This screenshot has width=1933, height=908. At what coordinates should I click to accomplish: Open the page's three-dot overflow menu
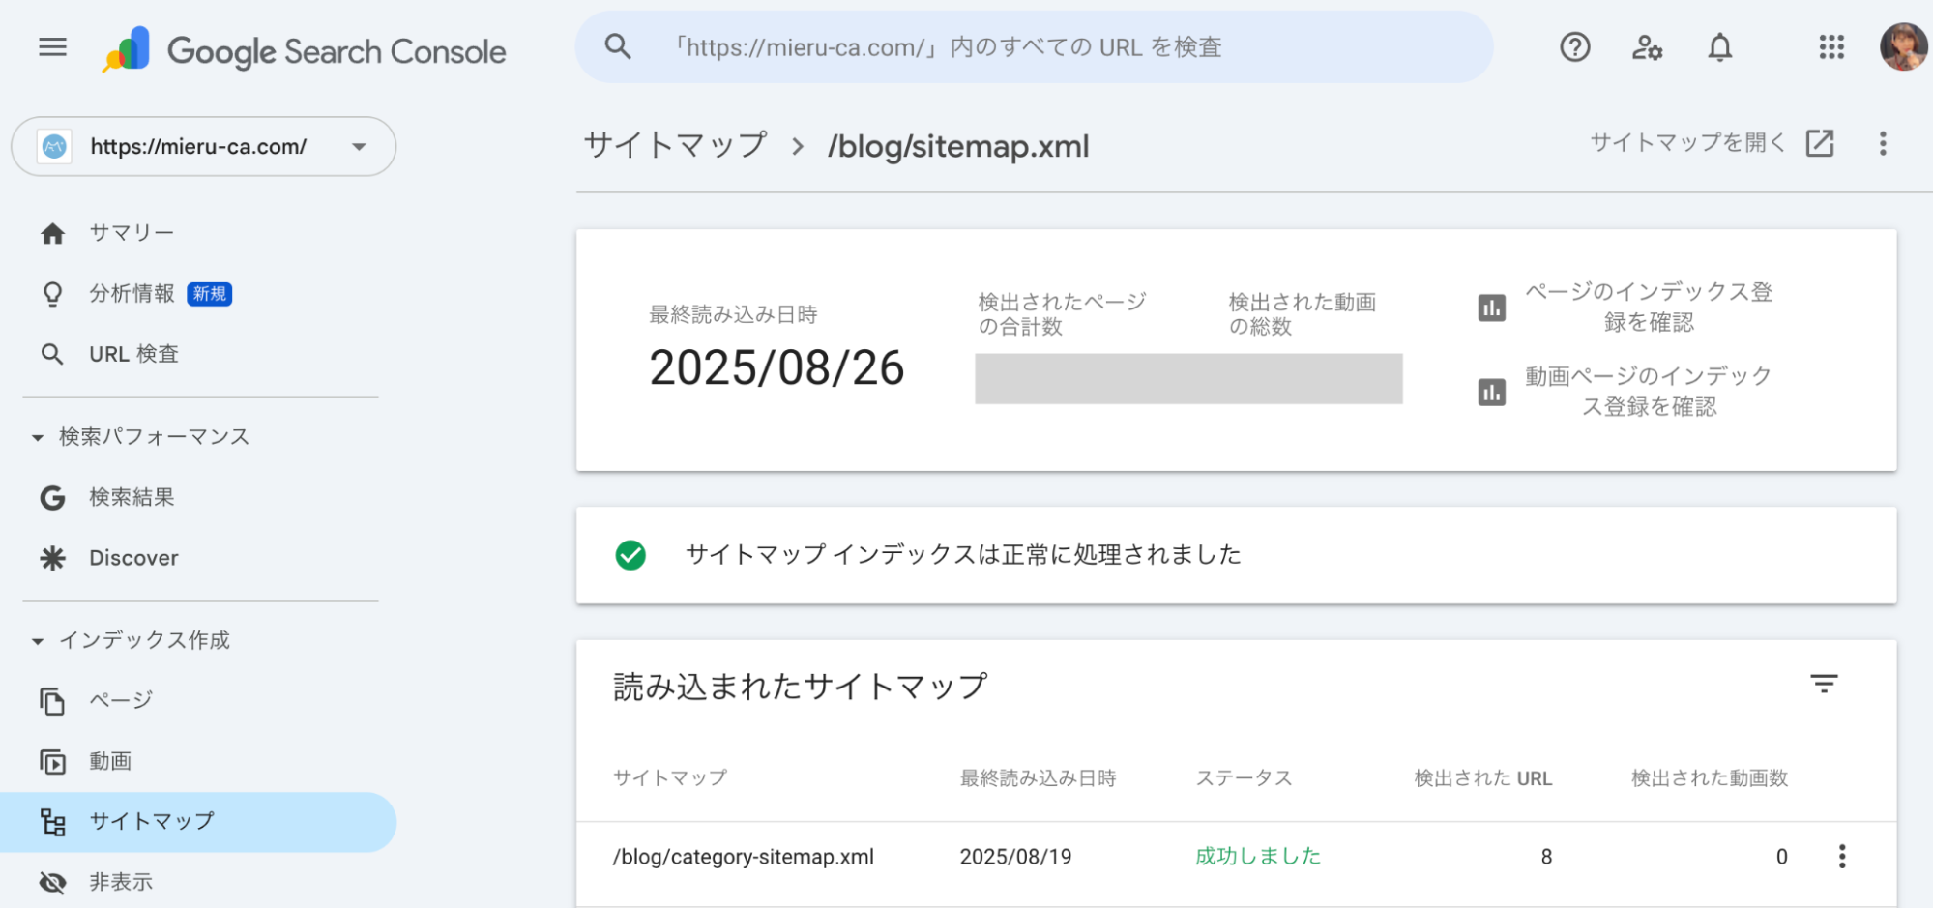(1883, 143)
